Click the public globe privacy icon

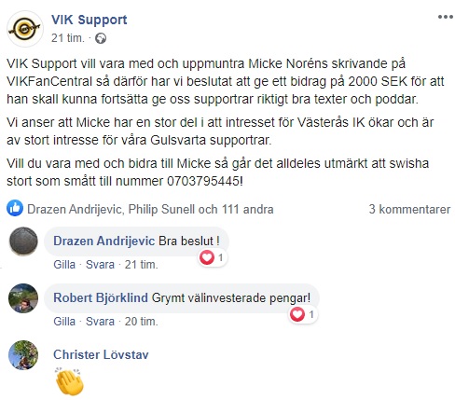tap(101, 38)
